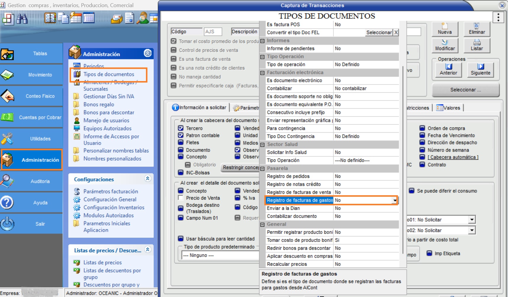The height and width of the screenshot is (297, 508).
Task: Enable the Precio de Venta checkbox
Action: [181, 198]
